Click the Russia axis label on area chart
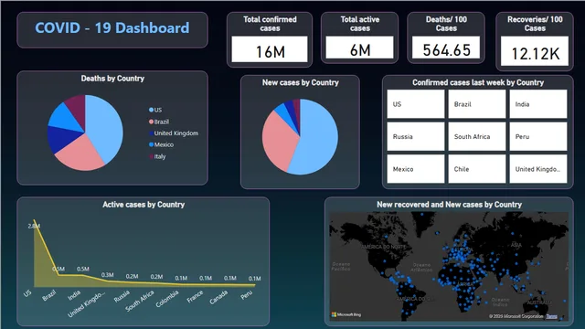Viewport: 585px width, 329px height. 122,296
